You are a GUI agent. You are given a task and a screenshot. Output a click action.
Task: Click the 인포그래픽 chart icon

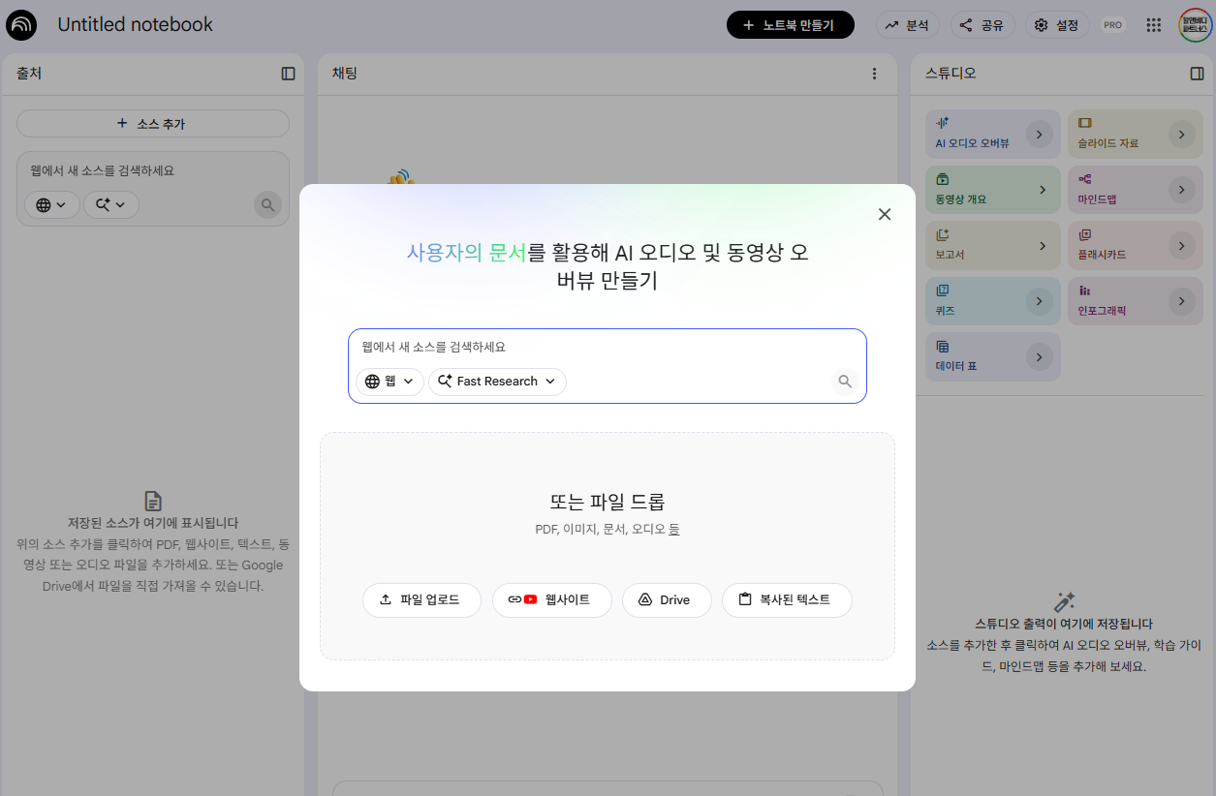[1084, 291]
